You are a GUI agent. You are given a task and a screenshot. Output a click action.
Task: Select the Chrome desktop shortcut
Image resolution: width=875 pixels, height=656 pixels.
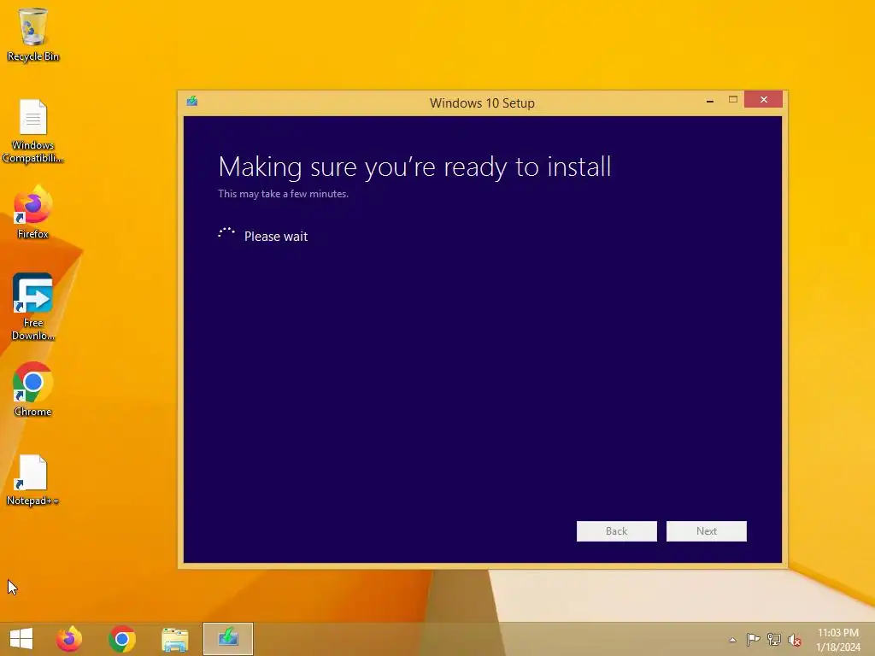point(33,389)
